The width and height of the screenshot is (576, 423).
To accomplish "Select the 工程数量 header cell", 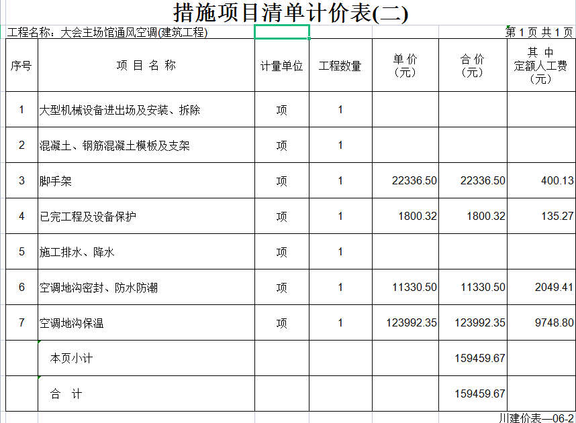I will 340,65.
